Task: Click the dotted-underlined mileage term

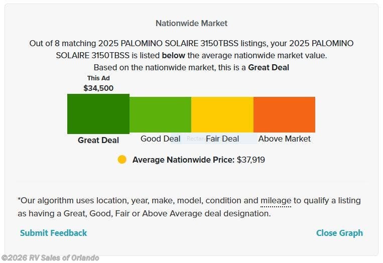Action: pyautogui.click(x=276, y=201)
